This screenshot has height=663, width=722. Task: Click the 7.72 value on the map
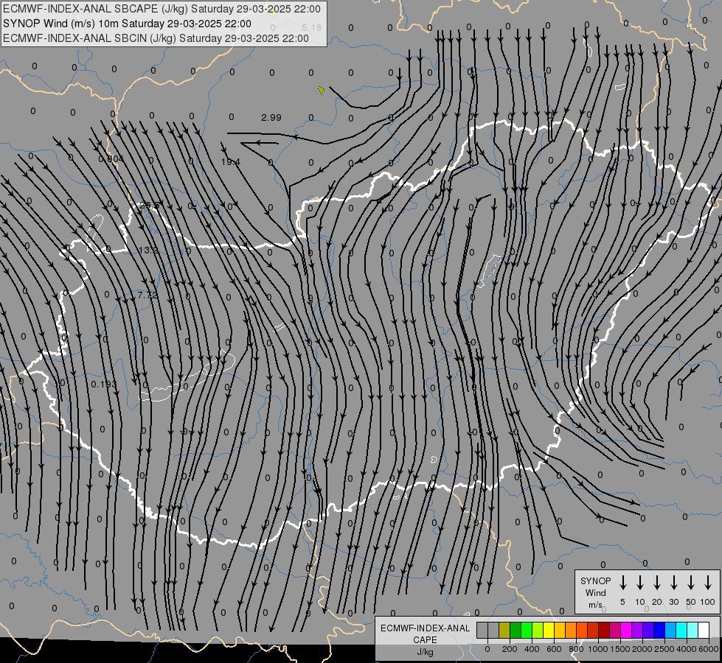pyautogui.click(x=147, y=295)
